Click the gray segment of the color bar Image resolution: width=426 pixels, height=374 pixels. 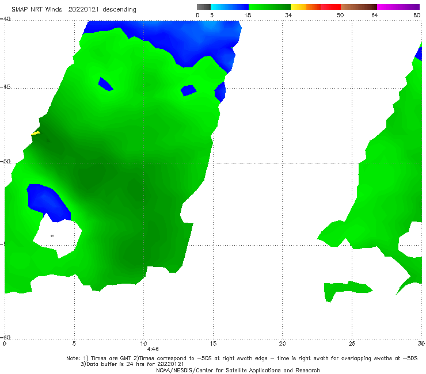[204, 7]
